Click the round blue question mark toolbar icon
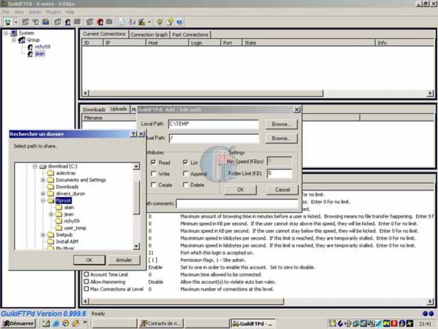Image resolution: width=438 pixels, height=329 pixels. tap(179, 22)
